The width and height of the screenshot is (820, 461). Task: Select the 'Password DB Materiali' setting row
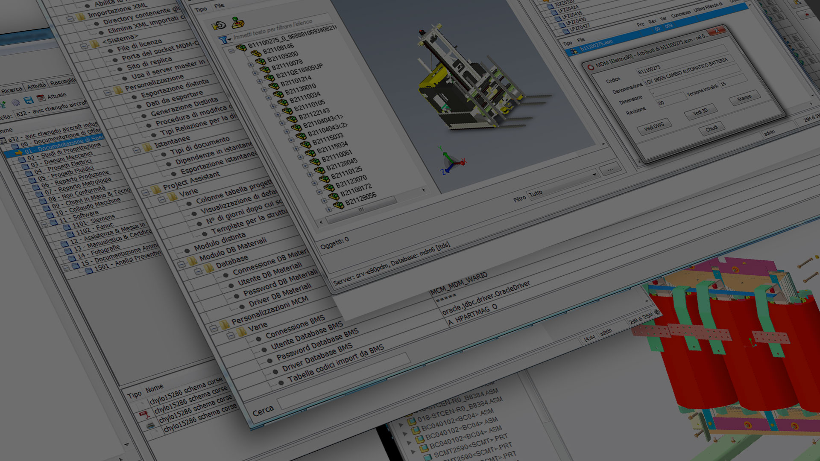click(280, 283)
